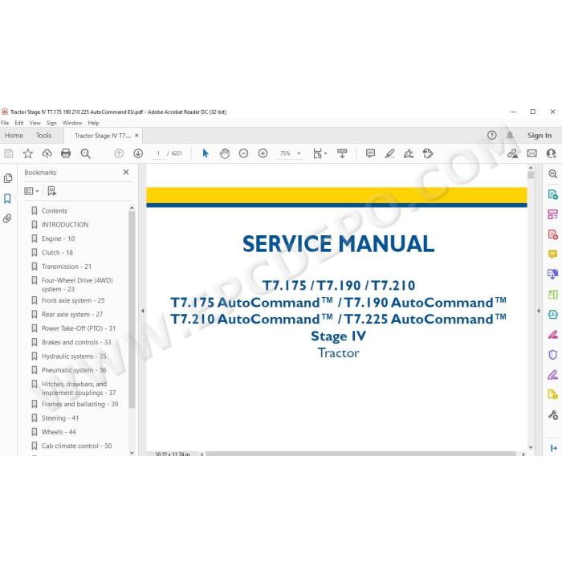The width and height of the screenshot is (562, 562).
Task: Zoom out with the minus icon
Action: (x=244, y=154)
